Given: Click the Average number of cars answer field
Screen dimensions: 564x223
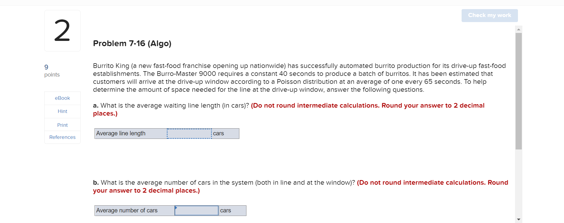Looking at the screenshot, I should coord(196,210).
